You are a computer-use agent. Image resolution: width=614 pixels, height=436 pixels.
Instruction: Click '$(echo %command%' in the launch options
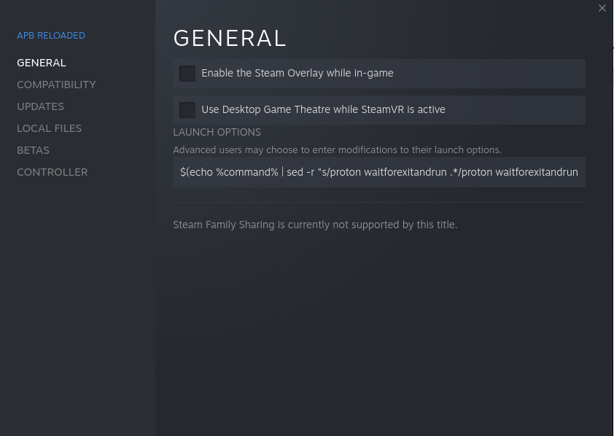229,172
